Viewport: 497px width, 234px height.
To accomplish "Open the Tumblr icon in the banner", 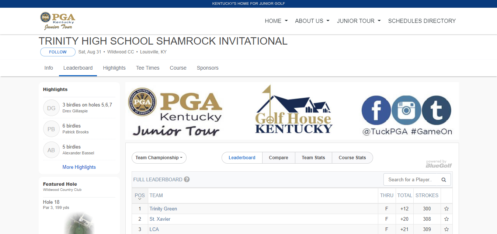I will click(x=437, y=110).
